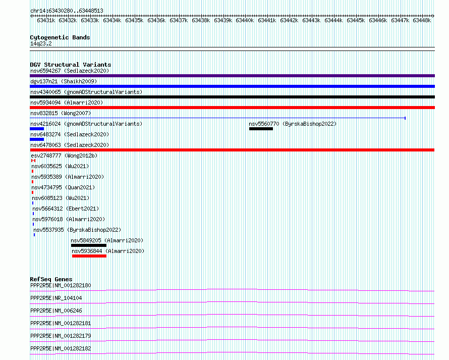The image size is (449, 360).
Task: Open PPP2R5E|NM_001282181 transcript label
Action: coord(61,323)
